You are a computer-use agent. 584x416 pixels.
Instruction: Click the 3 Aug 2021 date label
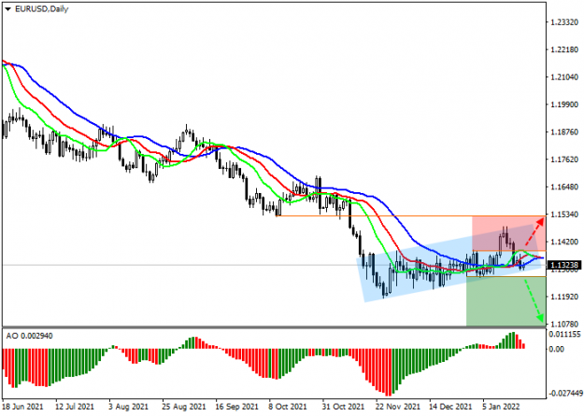point(129,407)
